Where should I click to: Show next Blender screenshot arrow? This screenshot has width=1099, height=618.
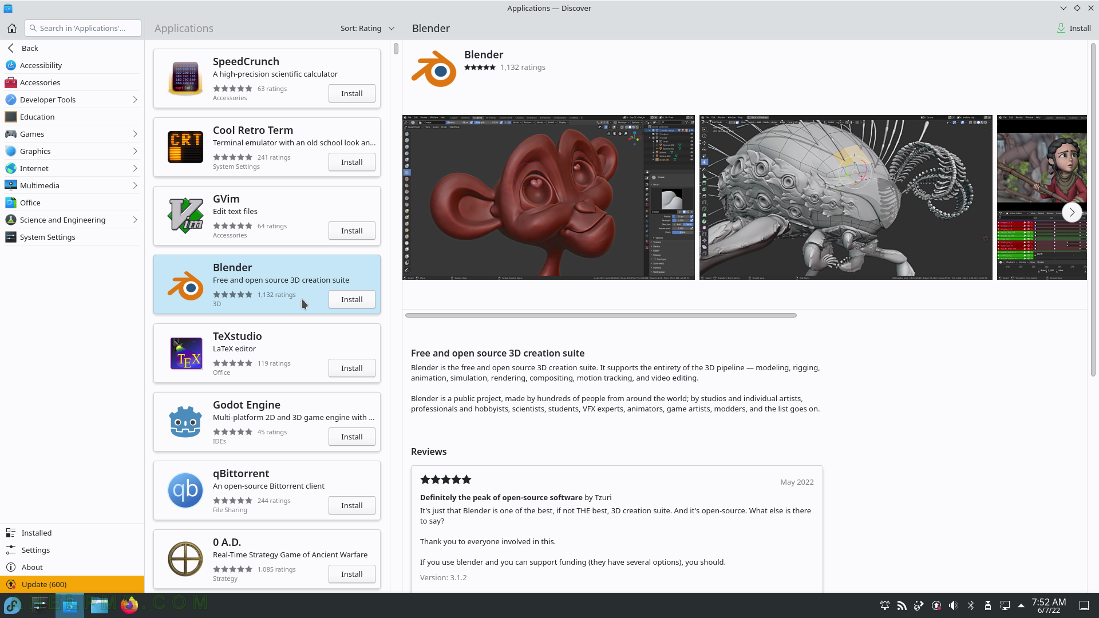click(1072, 212)
